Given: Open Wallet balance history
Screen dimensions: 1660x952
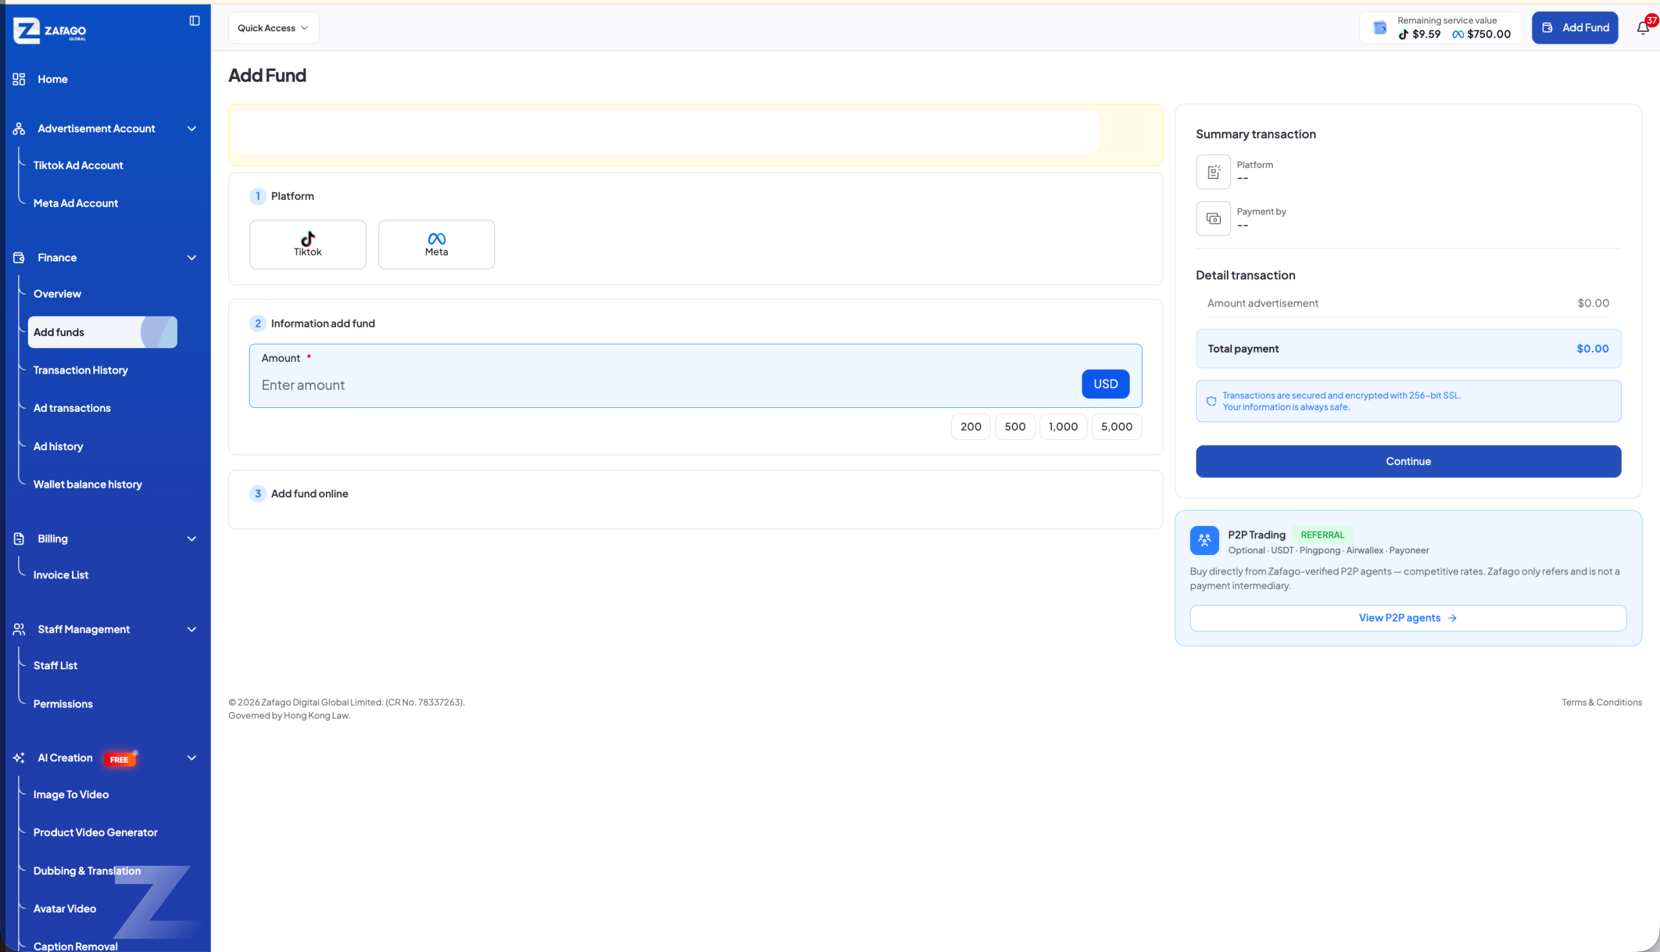Looking at the screenshot, I should pyautogui.click(x=88, y=484).
